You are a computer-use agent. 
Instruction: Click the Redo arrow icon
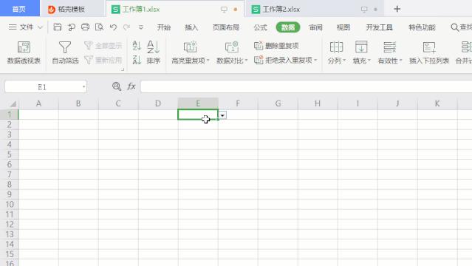[x=127, y=27]
